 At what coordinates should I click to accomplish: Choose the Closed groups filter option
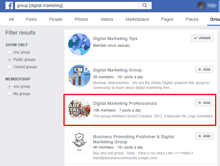coord(9,67)
